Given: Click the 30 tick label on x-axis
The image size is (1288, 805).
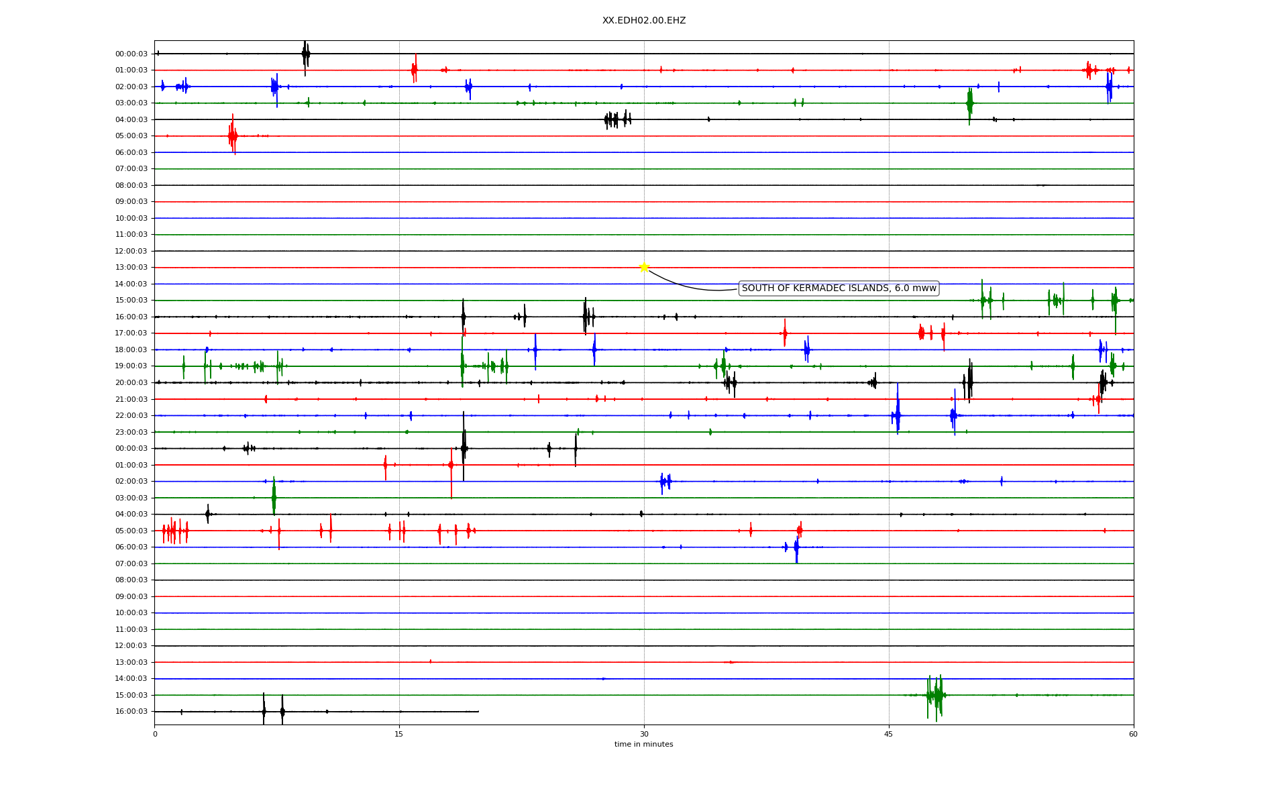Looking at the screenshot, I should pos(644,734).
